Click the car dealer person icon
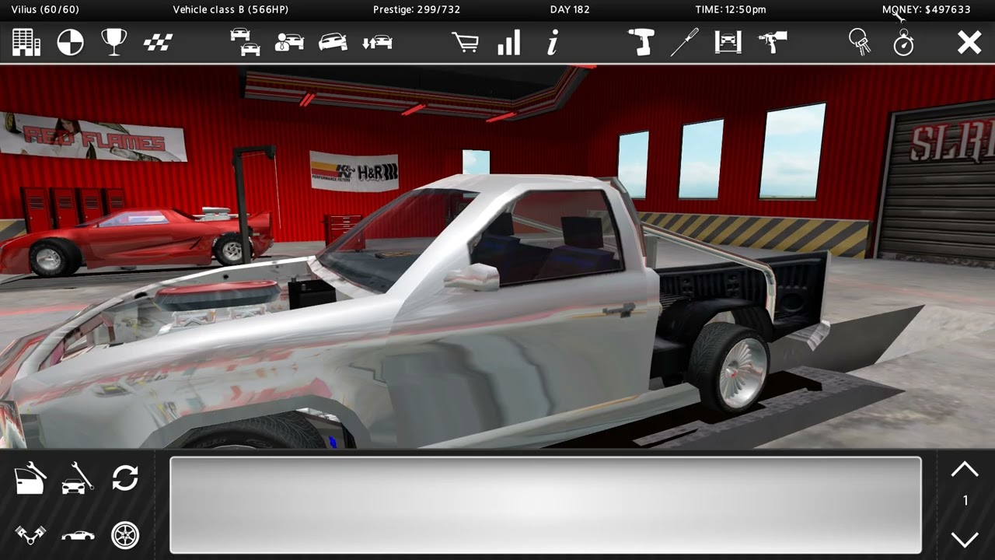995x560 pixels. (x=289, y=42)
